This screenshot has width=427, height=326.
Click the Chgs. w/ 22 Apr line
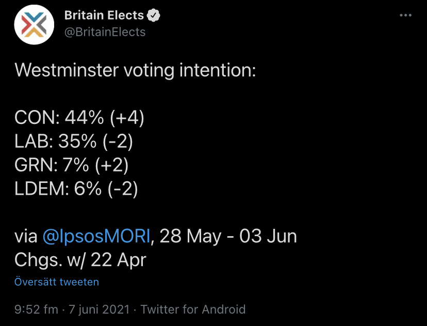click(x=80, y=260)
